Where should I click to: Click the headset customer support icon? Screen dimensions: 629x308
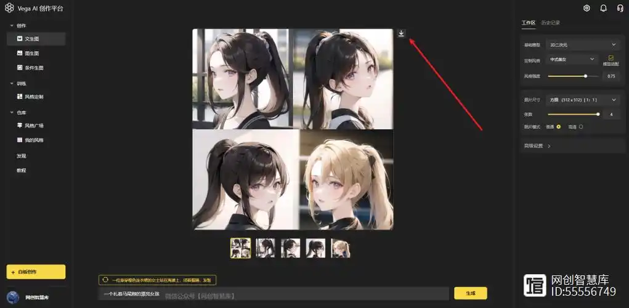point(619,9)
